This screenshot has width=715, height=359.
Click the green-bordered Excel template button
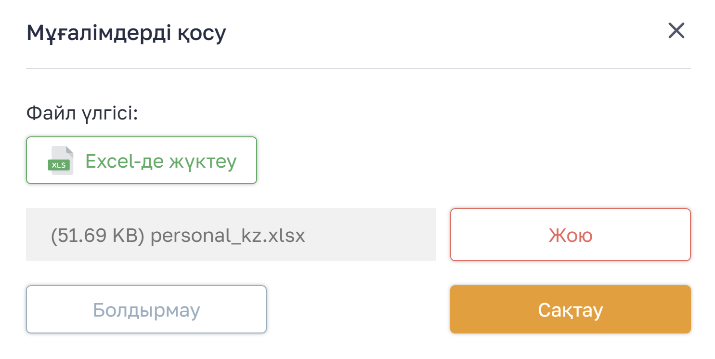[x=141, y=160]
